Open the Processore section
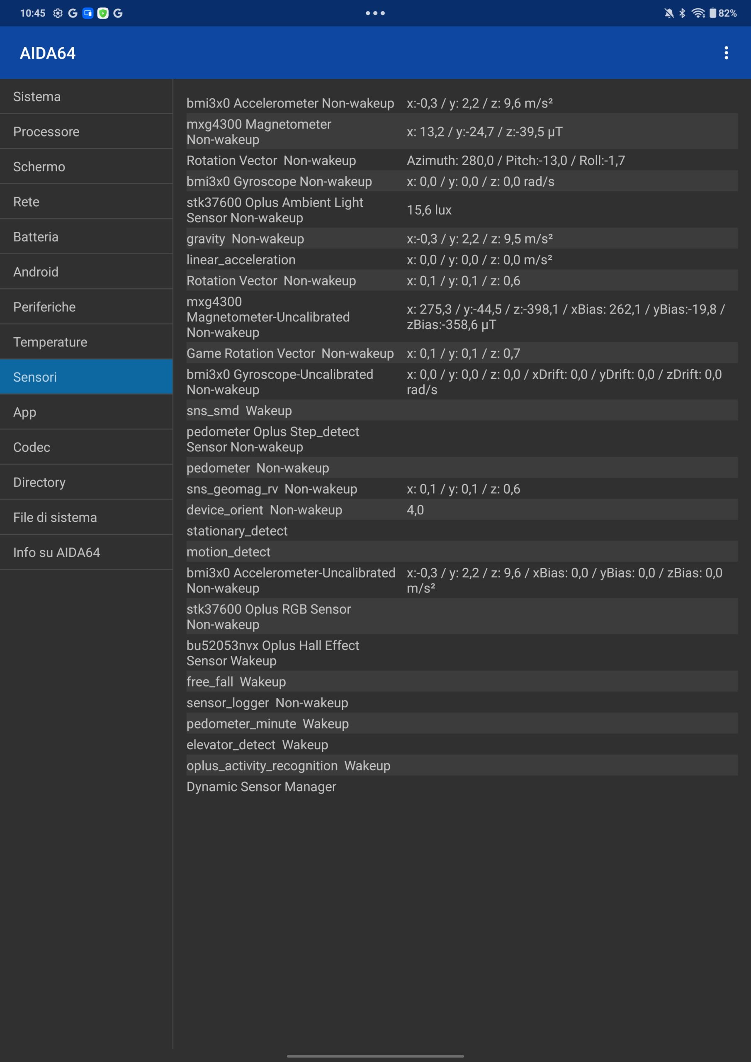Viewport: 751px width, 1062px height. coord(87,132)
